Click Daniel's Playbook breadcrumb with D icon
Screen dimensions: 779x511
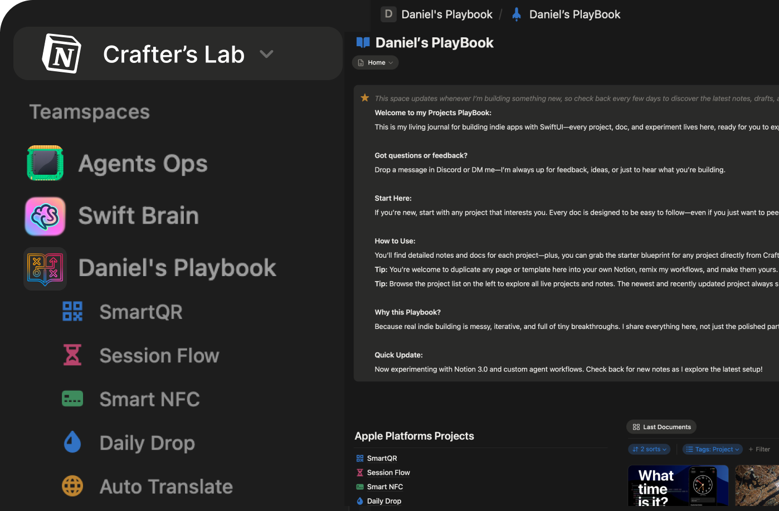437,14
